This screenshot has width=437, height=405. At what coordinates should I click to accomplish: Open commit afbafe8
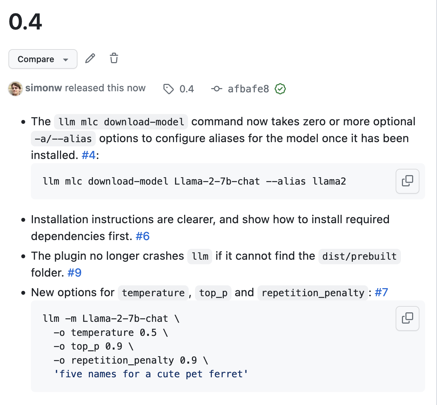coord(248,89)
